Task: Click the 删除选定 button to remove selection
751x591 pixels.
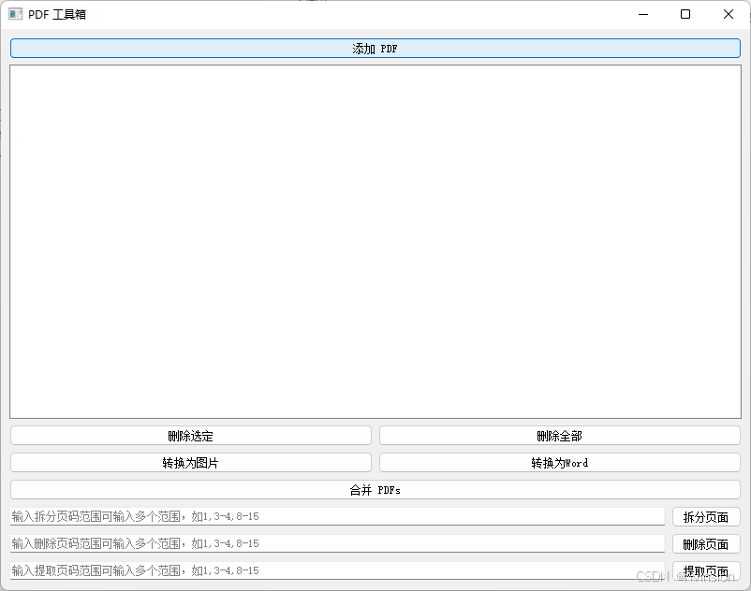Action: click(x=190, y=435)
